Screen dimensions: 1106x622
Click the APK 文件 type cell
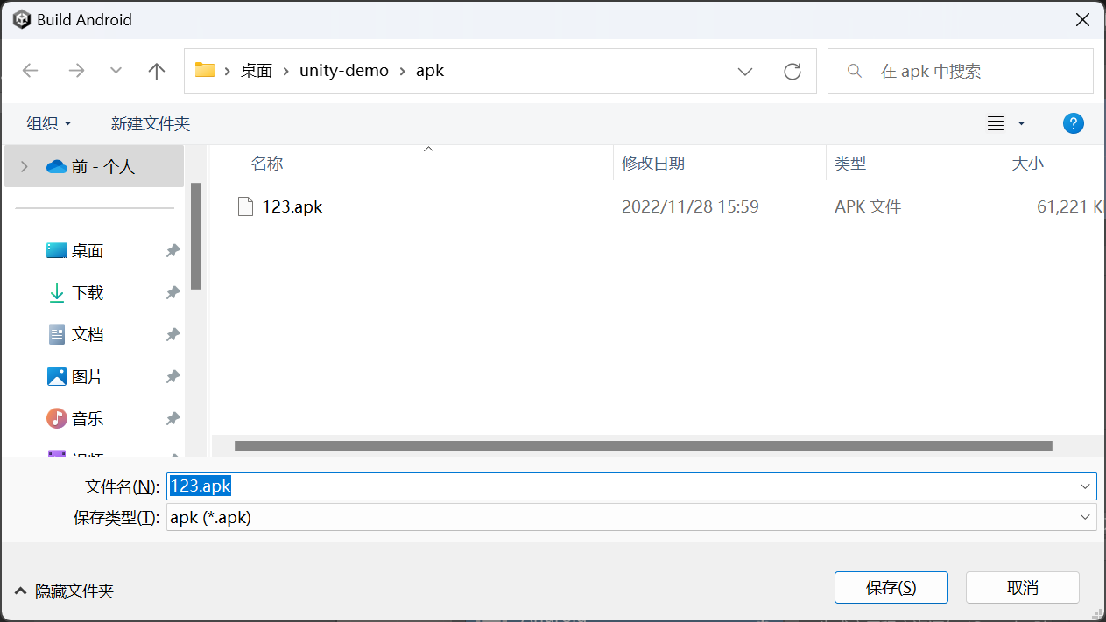tap(868, 207)
